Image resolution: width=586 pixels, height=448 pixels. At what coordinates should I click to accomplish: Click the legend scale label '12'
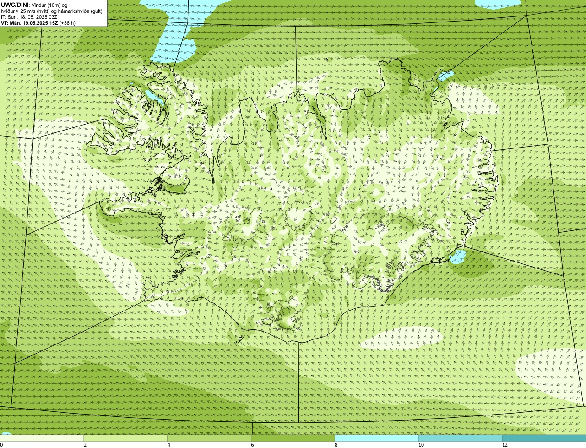[x=505, y=445]
